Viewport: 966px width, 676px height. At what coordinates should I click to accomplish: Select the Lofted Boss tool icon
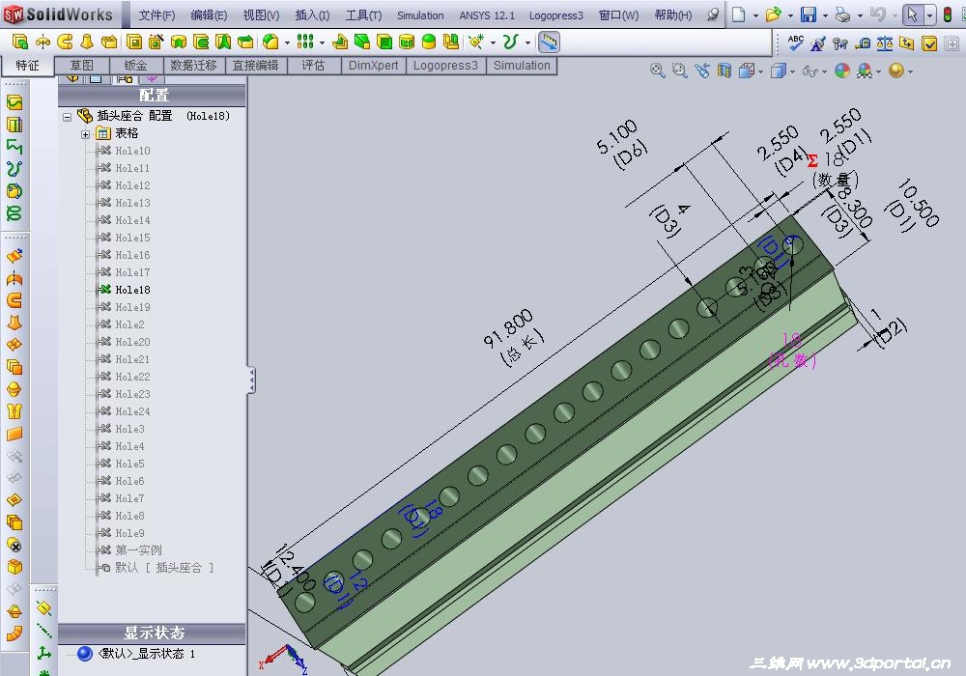point(87,42)
